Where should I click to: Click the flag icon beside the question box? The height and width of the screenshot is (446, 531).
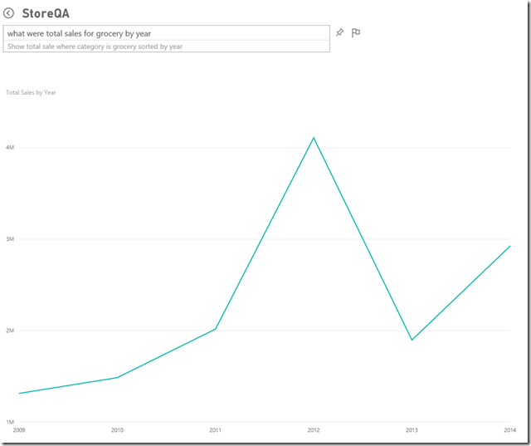(x=356, y=33)
